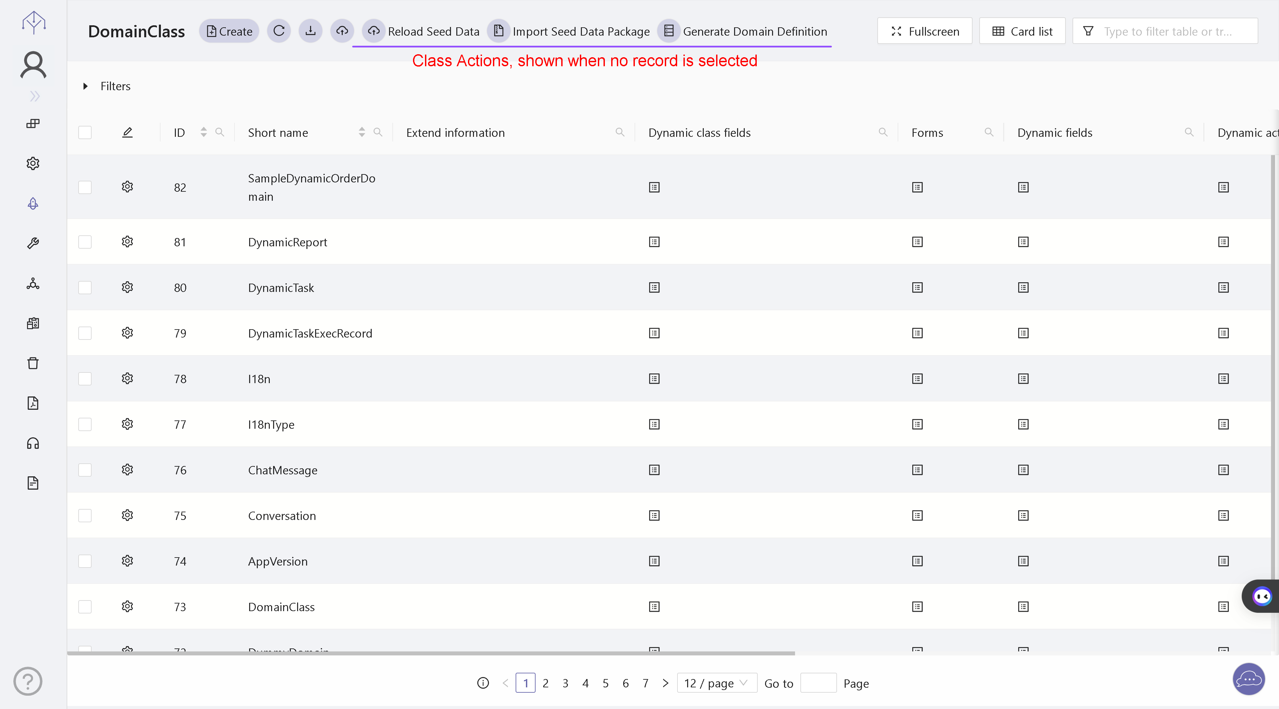Click the Import Seed Data Package icon
This screenshot has width=1279, height=709.
pos(499,31)
